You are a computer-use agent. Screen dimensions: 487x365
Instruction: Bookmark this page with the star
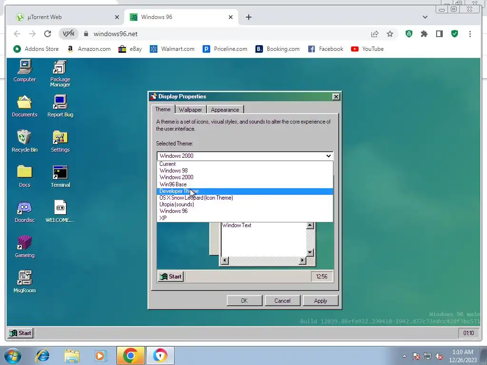[390, 34]
